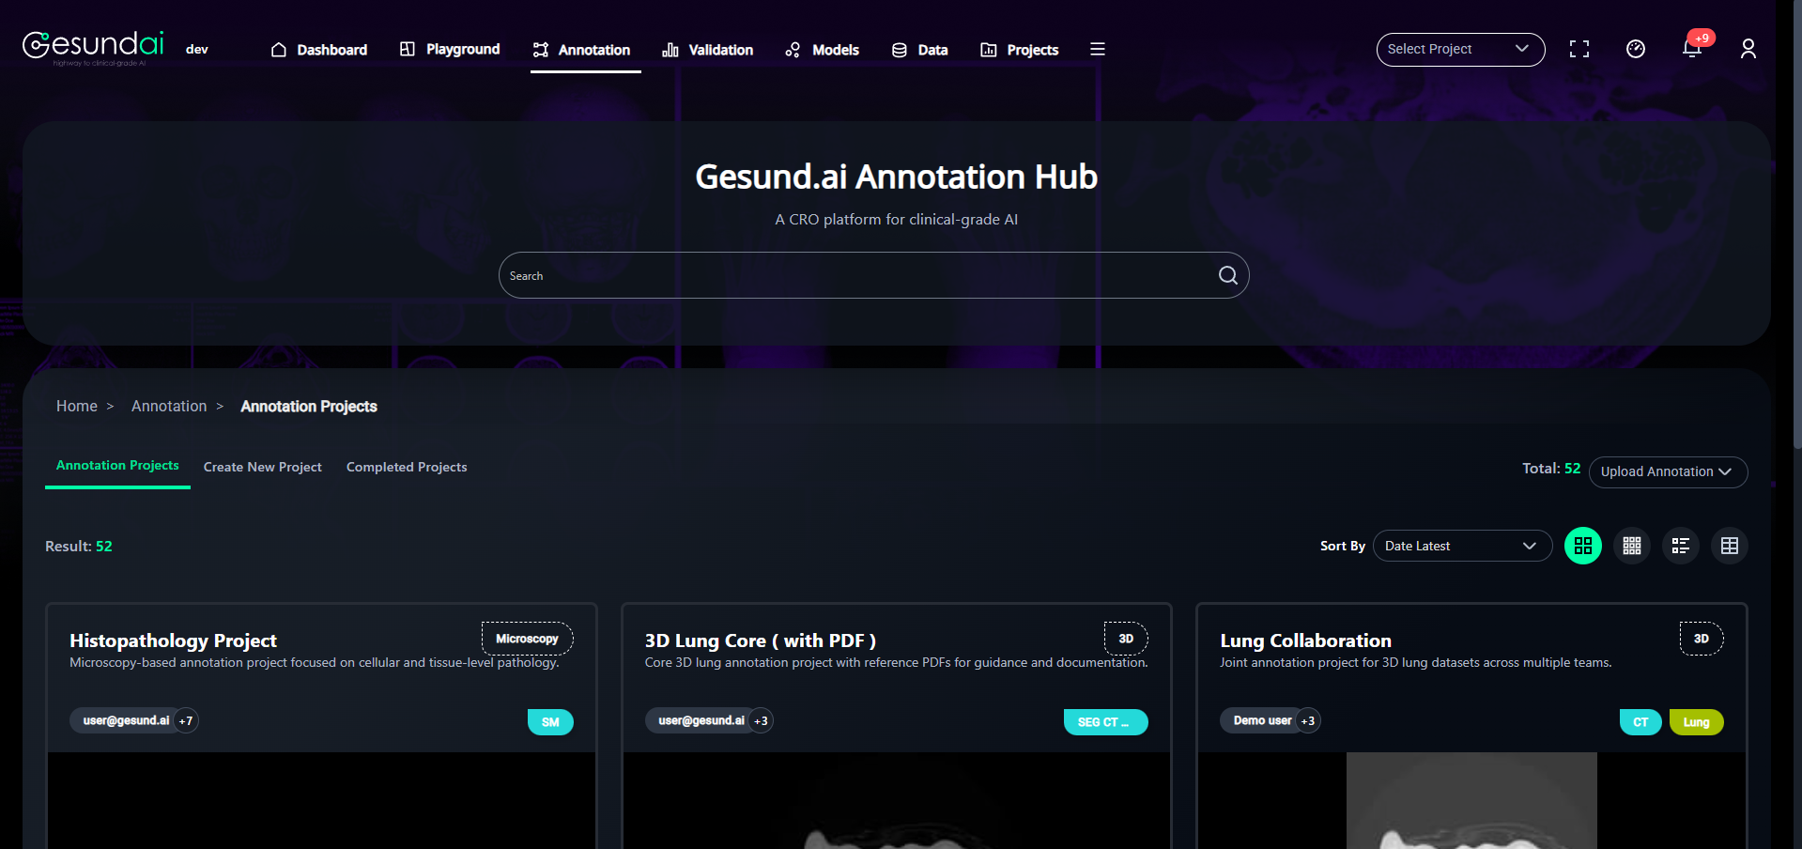Expand the Select Project dropdown

click(x=1460, y=49)
